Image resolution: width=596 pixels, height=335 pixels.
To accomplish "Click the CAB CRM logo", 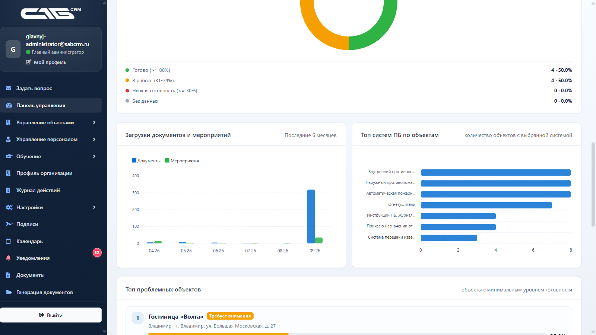I will click(51, 13).
